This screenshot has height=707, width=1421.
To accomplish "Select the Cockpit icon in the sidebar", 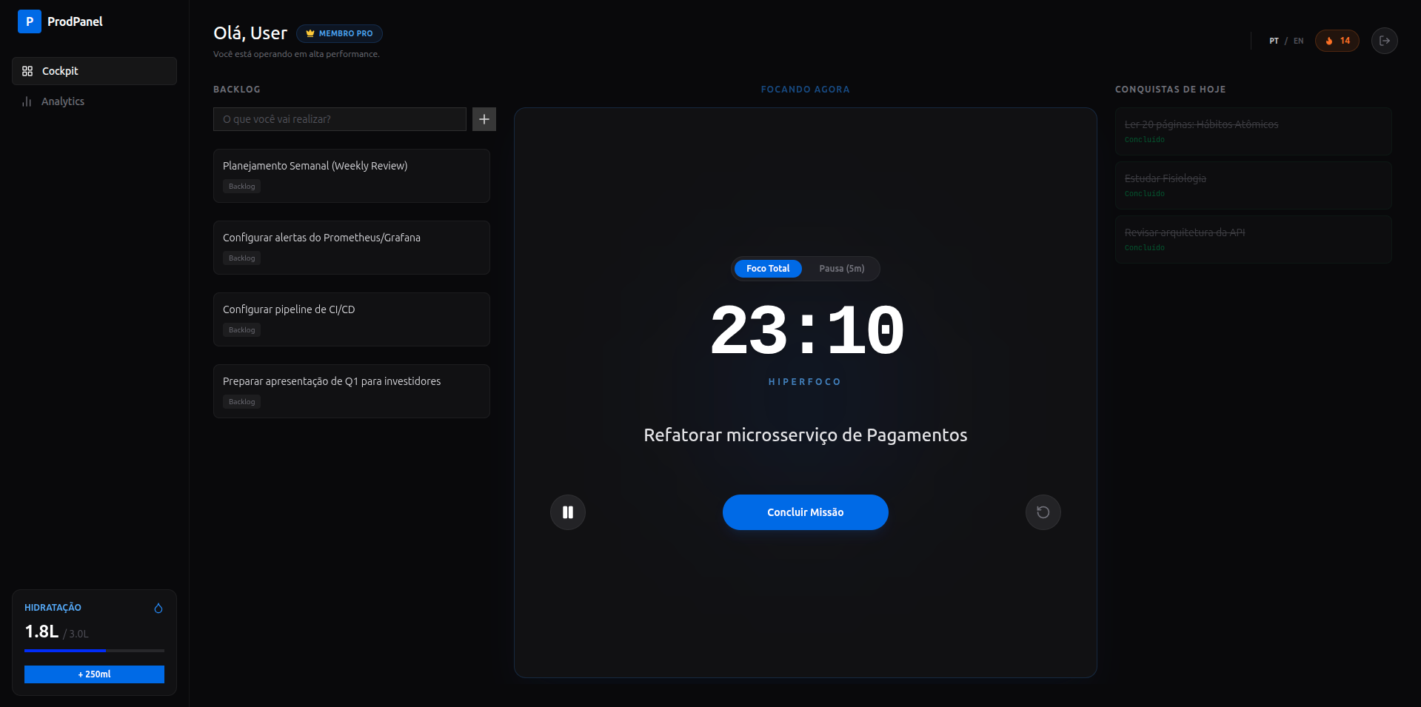I will click(x=28, y=70).
